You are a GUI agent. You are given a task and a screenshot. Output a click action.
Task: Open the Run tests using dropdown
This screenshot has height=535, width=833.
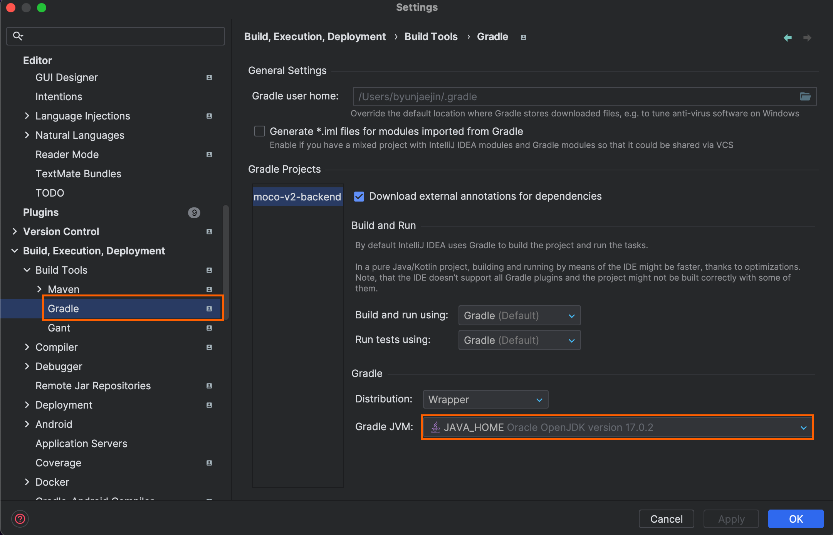coord(519,340)
